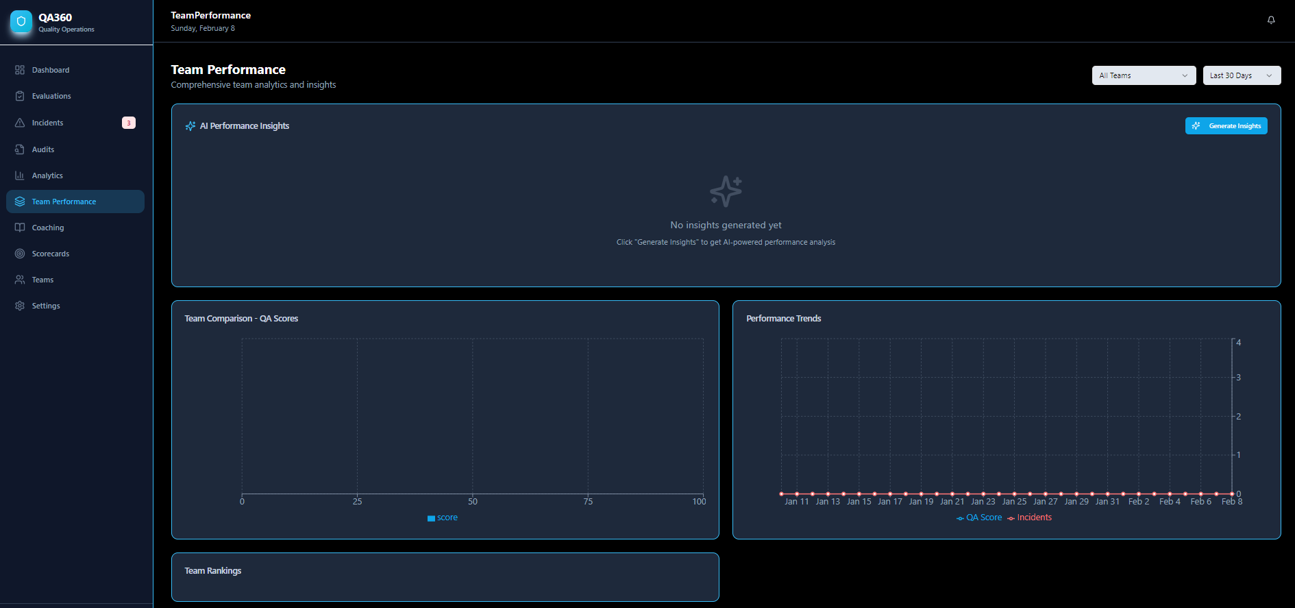Open the Teams page

pyautogui.click(x=75, y=280)
